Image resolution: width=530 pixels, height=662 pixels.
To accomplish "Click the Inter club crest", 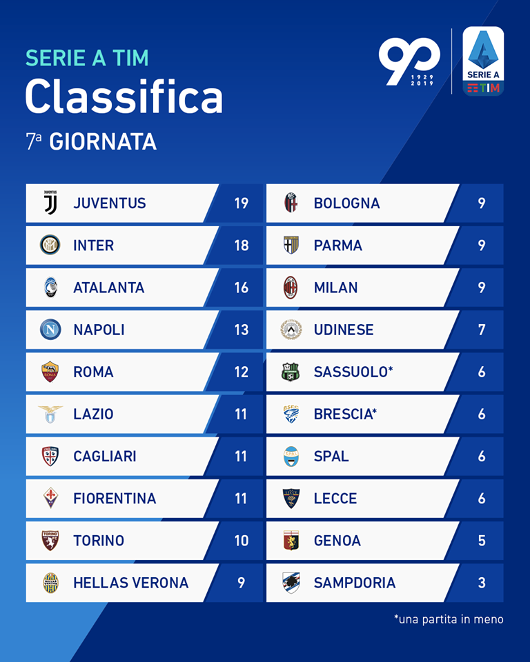I will [x=50, y=245].
